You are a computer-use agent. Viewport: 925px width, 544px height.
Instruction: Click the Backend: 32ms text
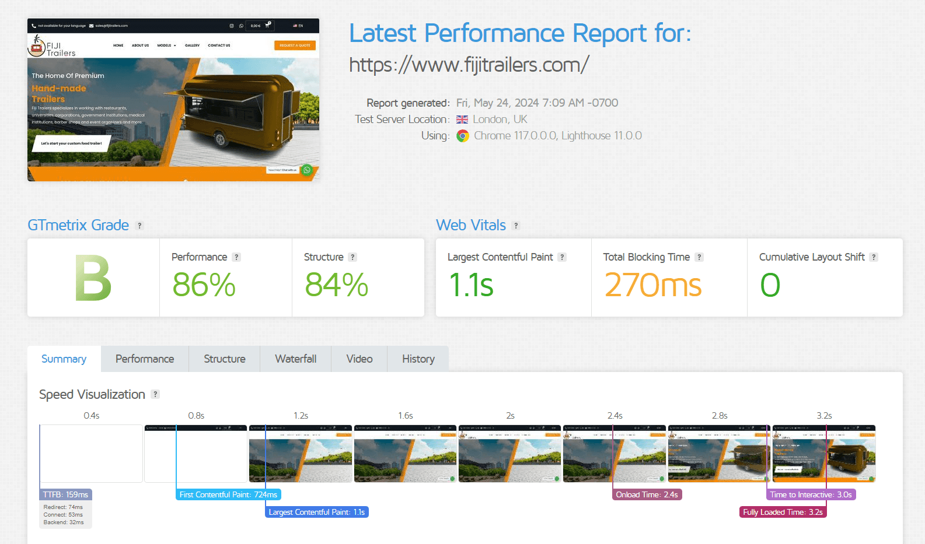point(64,522)
